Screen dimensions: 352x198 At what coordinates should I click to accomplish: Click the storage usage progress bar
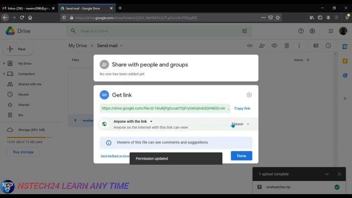point(29,137)
